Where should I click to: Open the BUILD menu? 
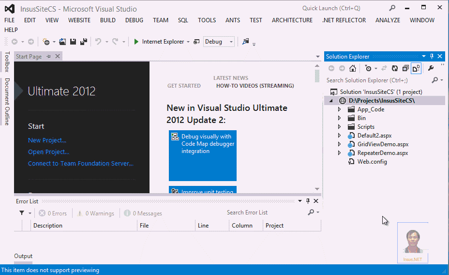pos(108,20)
